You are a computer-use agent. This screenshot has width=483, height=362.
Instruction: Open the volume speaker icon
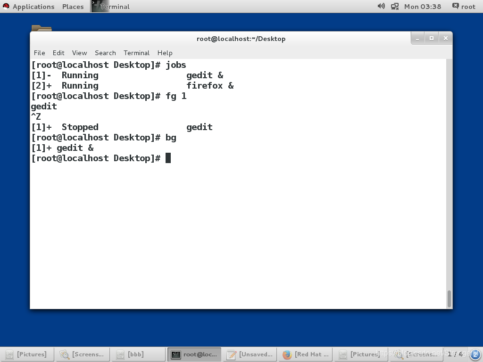click(381, 6)
